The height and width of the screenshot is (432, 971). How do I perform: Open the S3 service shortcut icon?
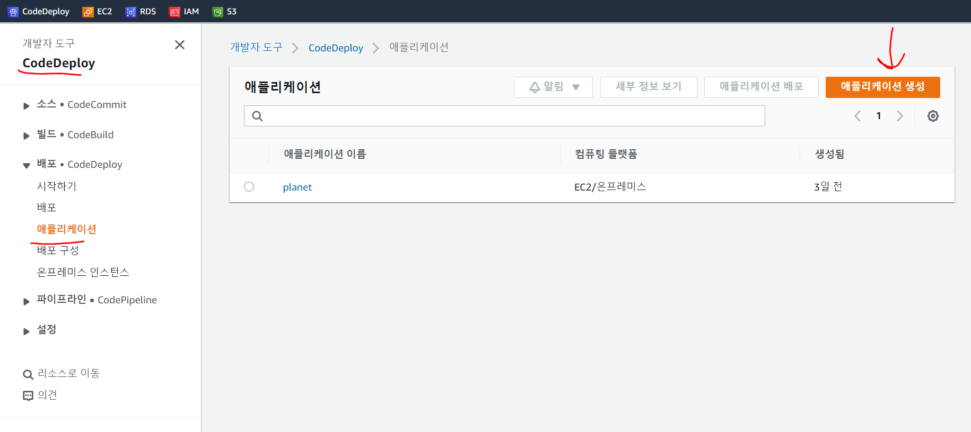(217, 12)
